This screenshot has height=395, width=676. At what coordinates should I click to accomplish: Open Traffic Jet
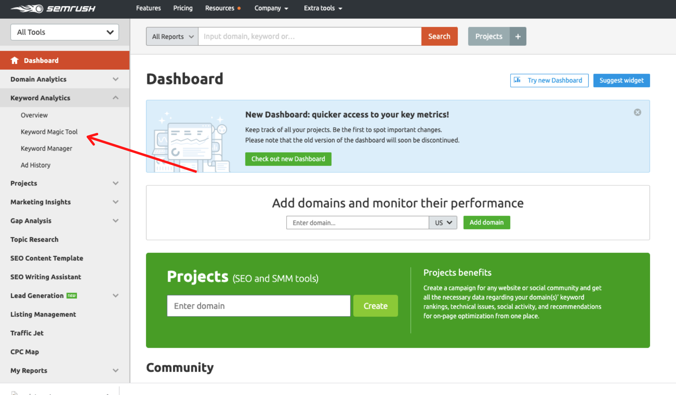pyautogui.click(x=27, y=333)
